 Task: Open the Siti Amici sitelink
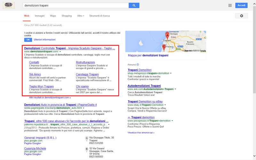click(35, 75)
